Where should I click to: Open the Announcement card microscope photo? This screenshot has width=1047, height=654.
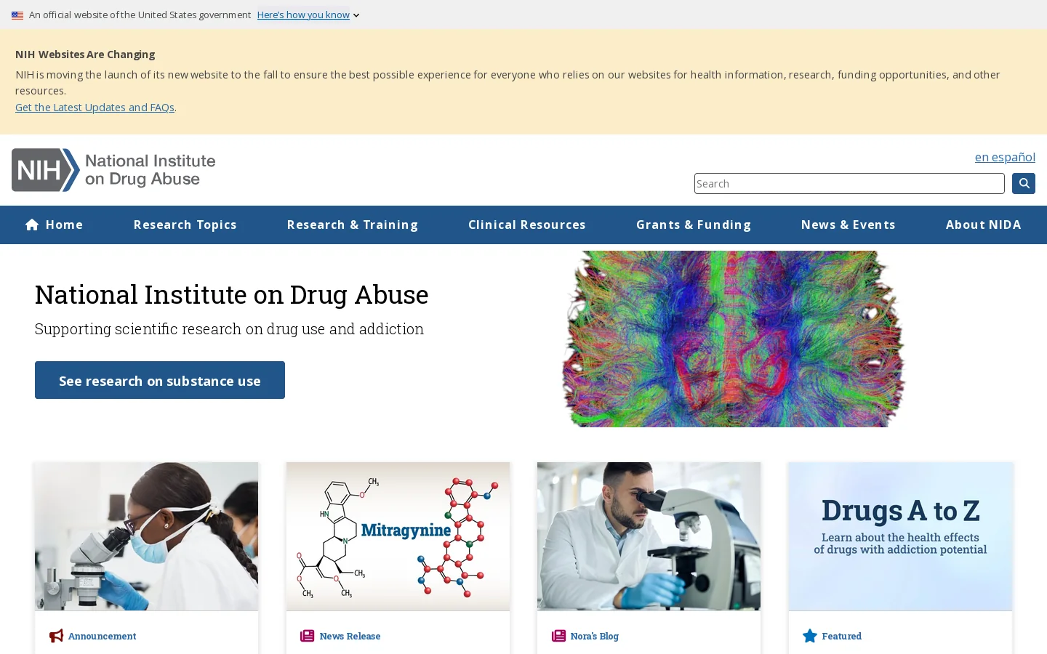pyautogui.click(x=146, y=536)
